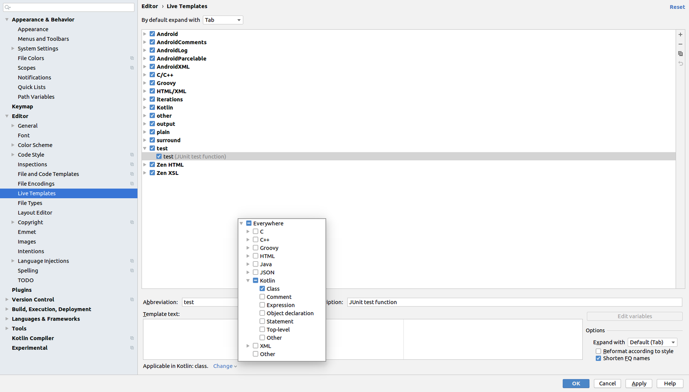Duplicate the selected live template
Viewport: 689px width, 392px height.
[x=680, y=54]
